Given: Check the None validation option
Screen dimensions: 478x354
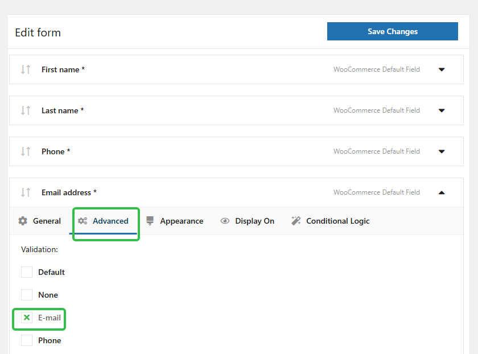Looking at the screenshot, I should 27,295.
